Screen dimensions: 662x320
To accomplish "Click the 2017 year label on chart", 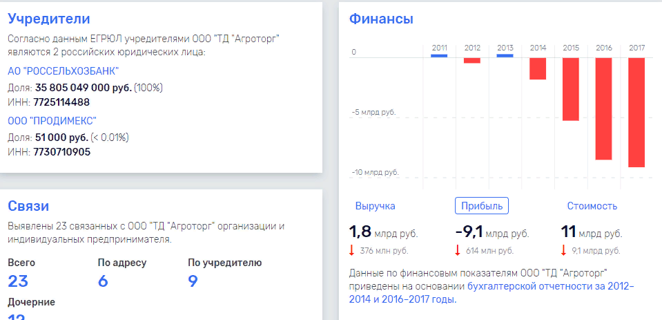I will click(636, 48).
